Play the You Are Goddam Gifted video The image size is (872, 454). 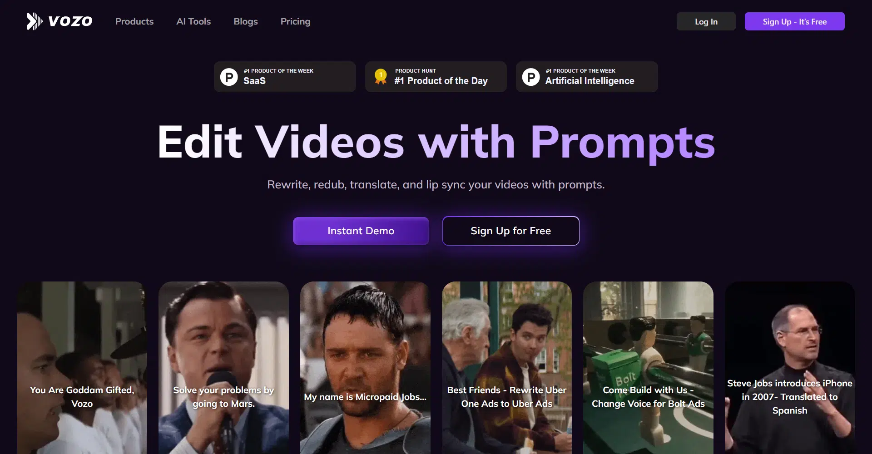[82, 368]
